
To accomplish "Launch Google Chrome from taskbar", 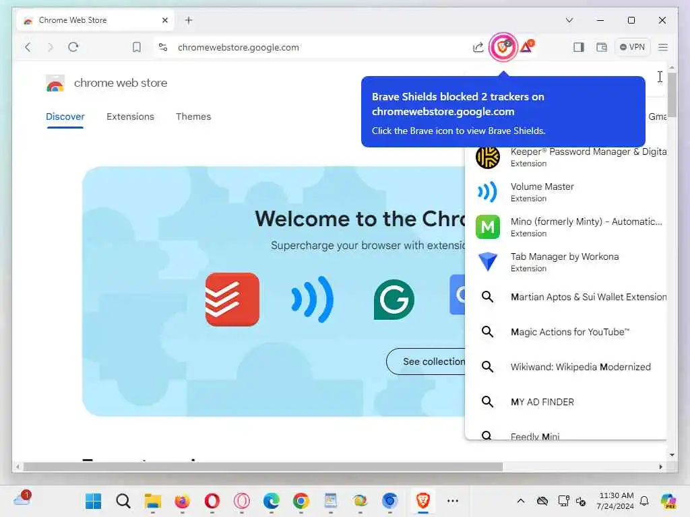I will pos(301,501).
